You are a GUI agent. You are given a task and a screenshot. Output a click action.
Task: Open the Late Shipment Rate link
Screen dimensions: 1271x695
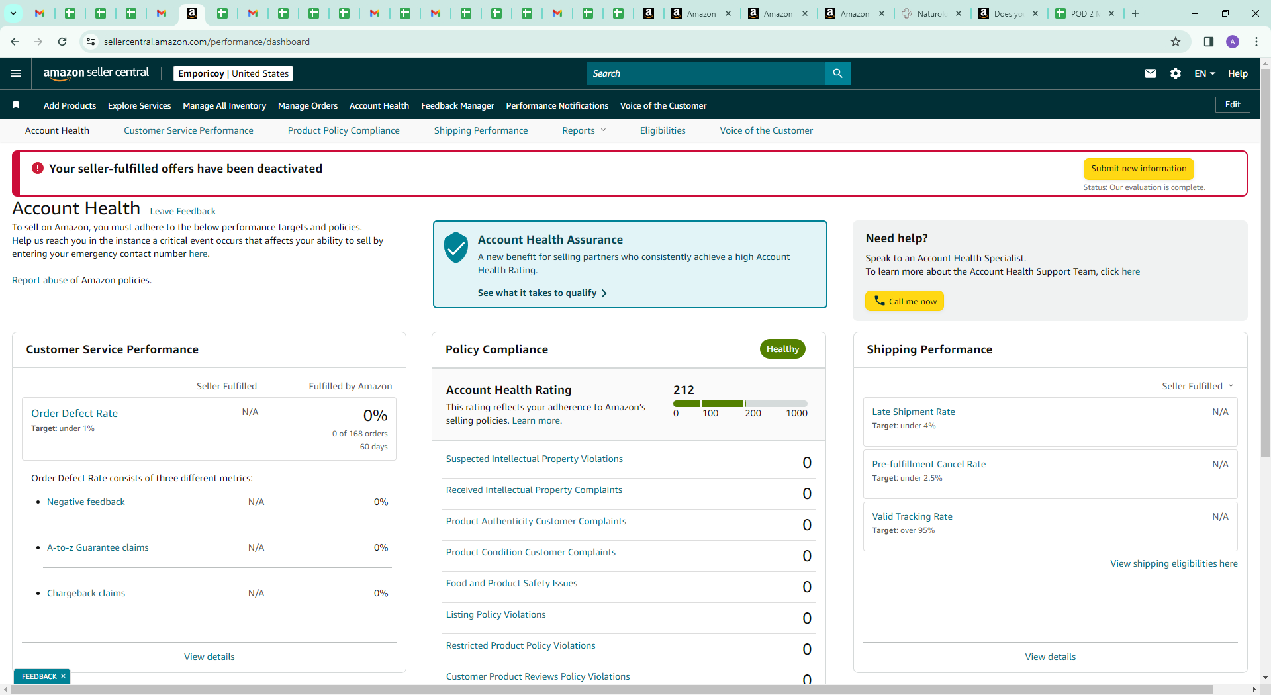914,412
